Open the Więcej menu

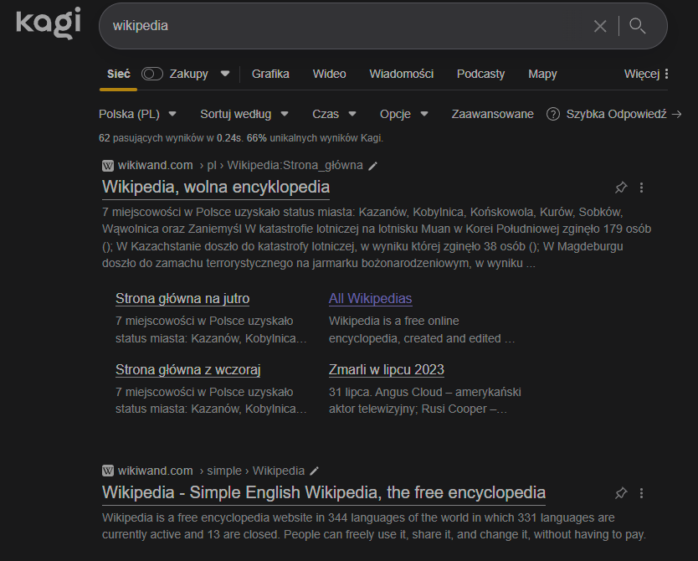click(646, 74)
